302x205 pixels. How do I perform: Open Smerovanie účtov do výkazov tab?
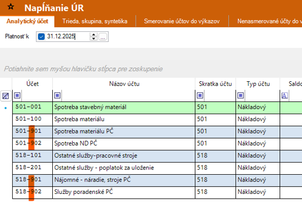pyautogui.click(x=182, y=21)
